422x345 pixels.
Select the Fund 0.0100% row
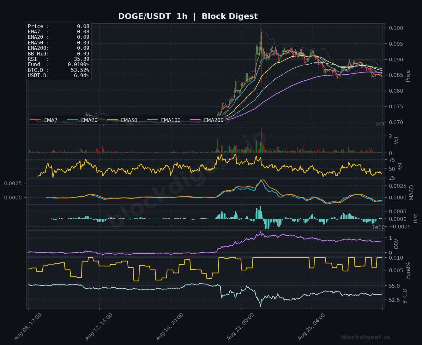(x=58, y=65)
